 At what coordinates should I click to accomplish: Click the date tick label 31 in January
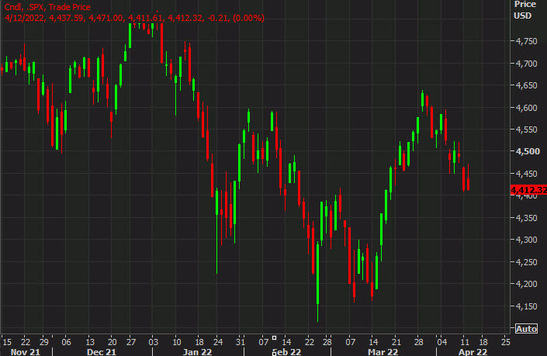tap(241, 342)
